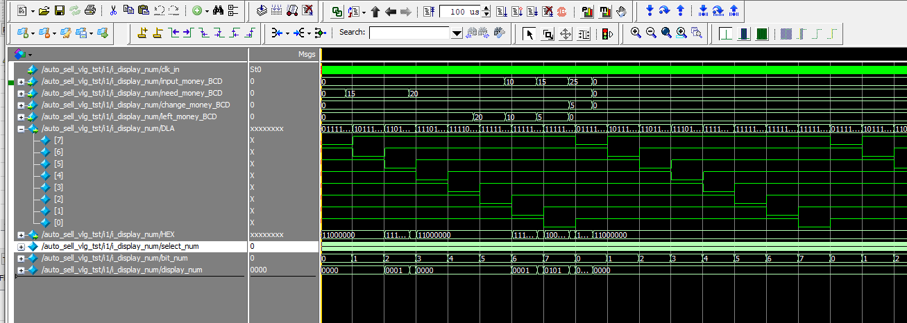Increase run length with up spinner
The height and width of the screenshot is (323, 907).
(486, 9)
